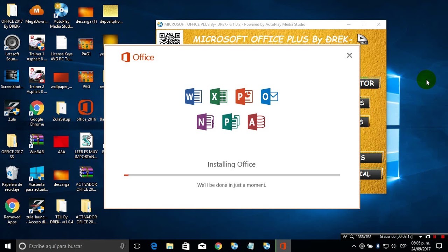Image resolution: width=448 pixels, height=252 pixels.
Task: Open File Explorer from the taskbar
Action: tap(170, 246)
